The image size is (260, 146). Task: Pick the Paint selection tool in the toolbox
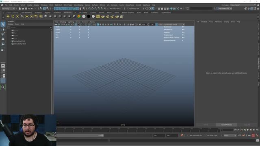click(3, 34)
